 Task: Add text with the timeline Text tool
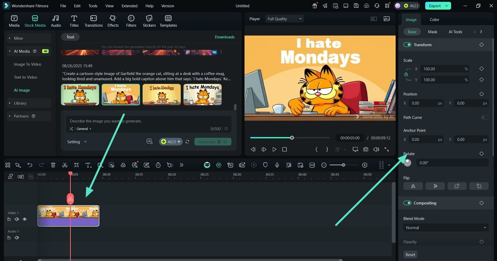click(88, 165)
